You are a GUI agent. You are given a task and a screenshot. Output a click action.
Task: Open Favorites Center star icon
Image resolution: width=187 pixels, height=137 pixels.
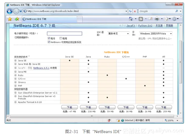[10, 19]
